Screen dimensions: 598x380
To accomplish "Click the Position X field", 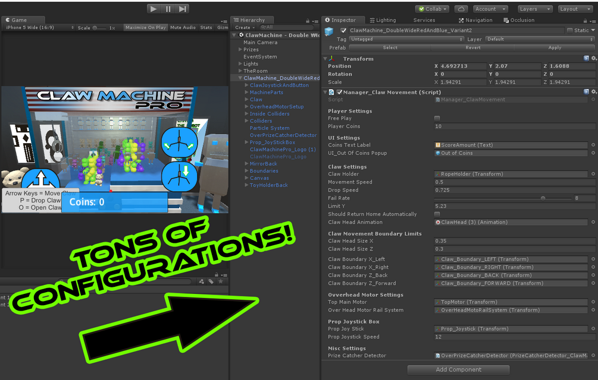I will [x=463, y=66].
